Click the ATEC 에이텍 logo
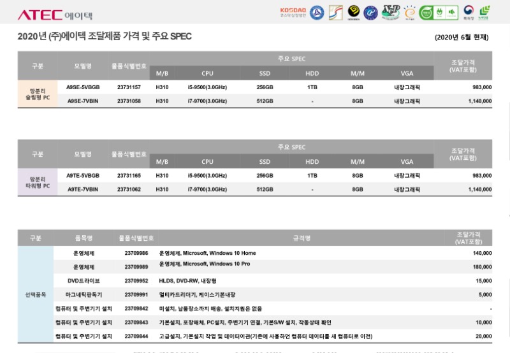The width and height of the screenshot is (510, 353). 55,15
